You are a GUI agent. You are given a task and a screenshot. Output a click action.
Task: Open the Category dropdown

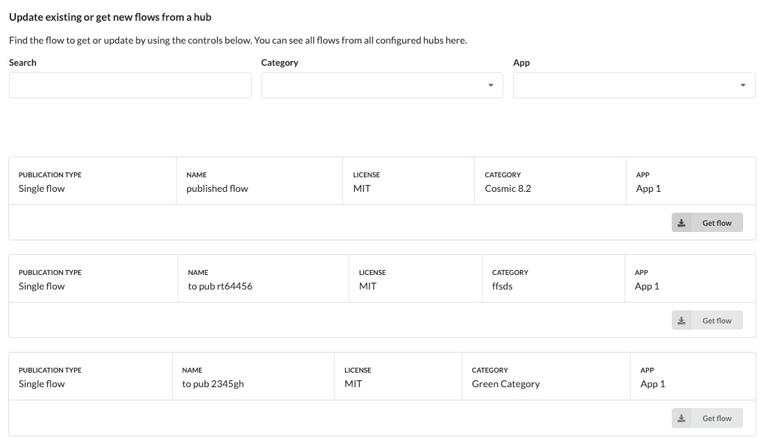[x=382, y=85]
